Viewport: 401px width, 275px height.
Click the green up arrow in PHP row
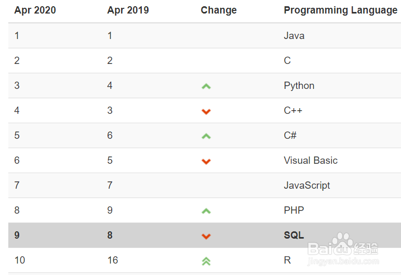tap(206, 211)
